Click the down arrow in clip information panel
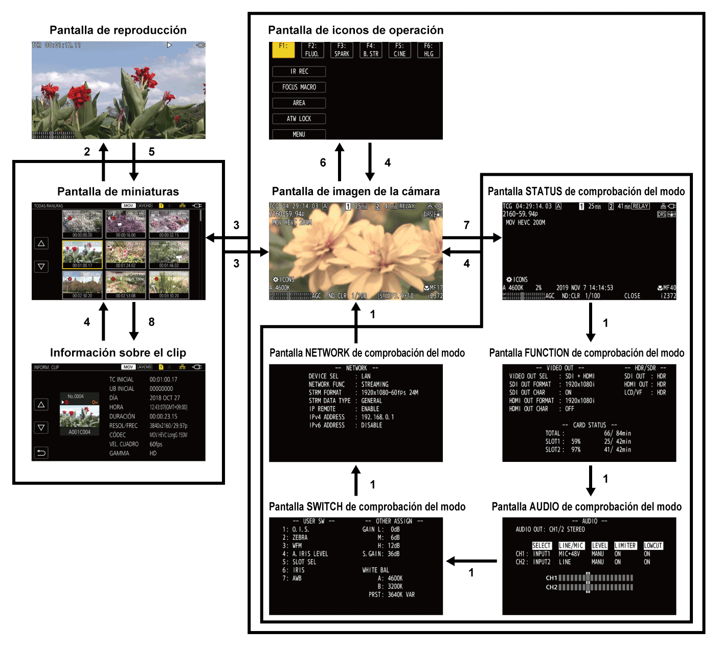The height and width of the screenshot is (653, 720). pos(41,428)
